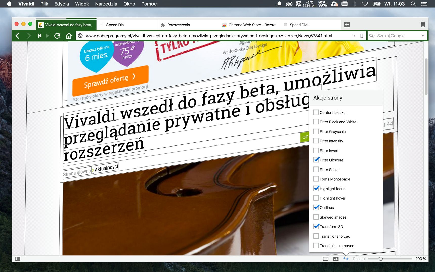Open battery status menu
Screen dimensions: 435x272
[377, 4]
